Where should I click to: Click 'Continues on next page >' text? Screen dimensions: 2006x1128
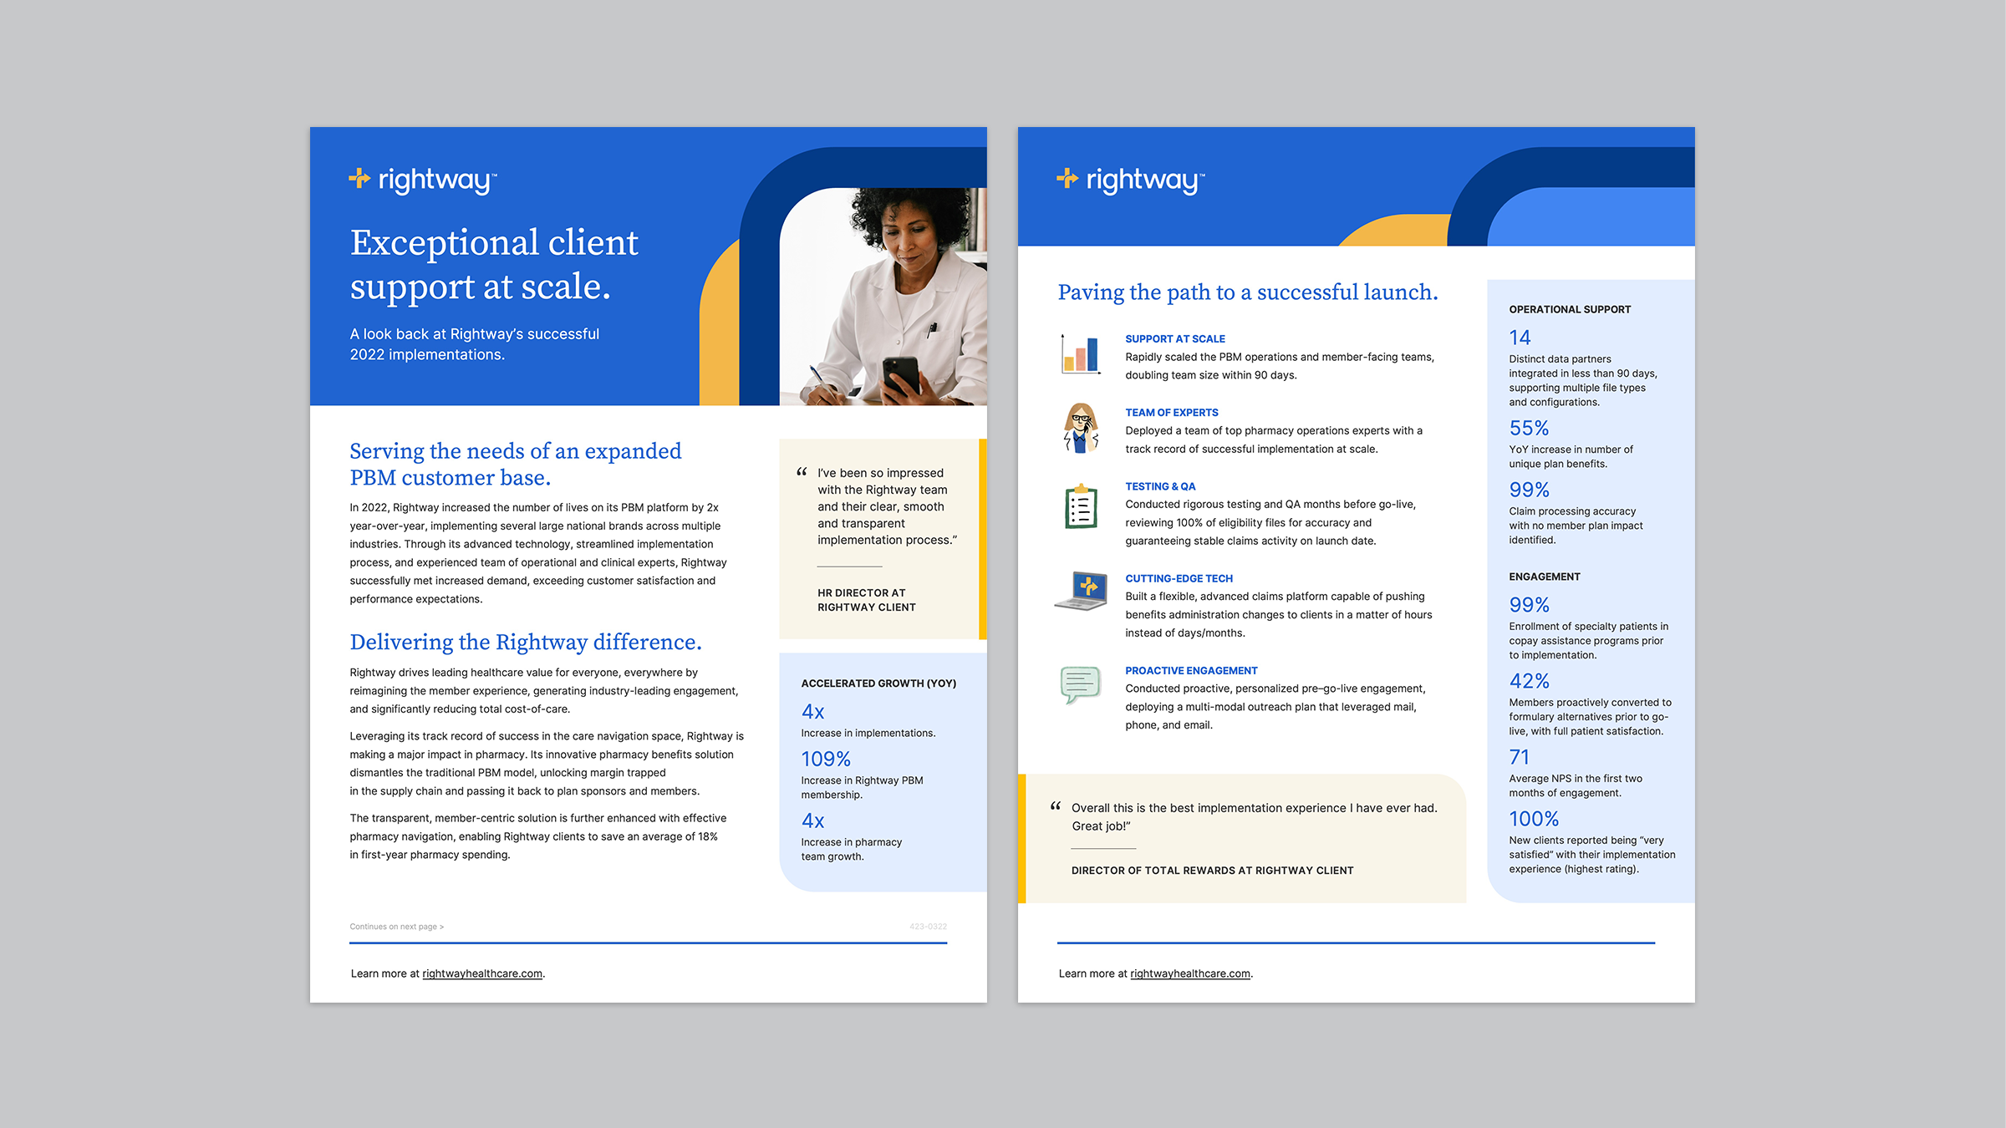tap(397, 927)
